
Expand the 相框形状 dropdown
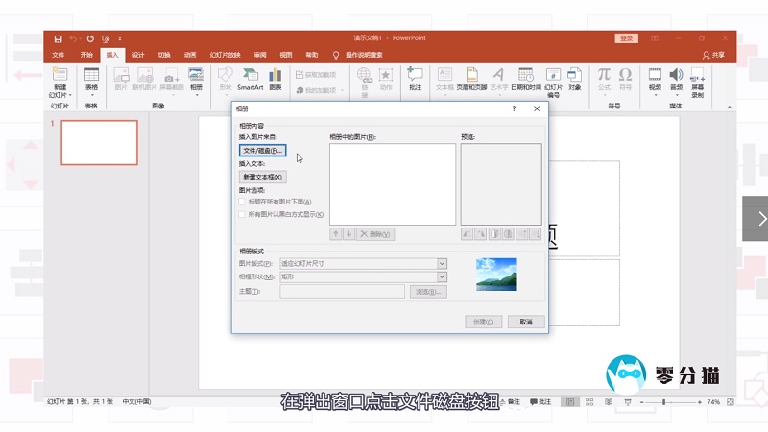tap(442, 277)
